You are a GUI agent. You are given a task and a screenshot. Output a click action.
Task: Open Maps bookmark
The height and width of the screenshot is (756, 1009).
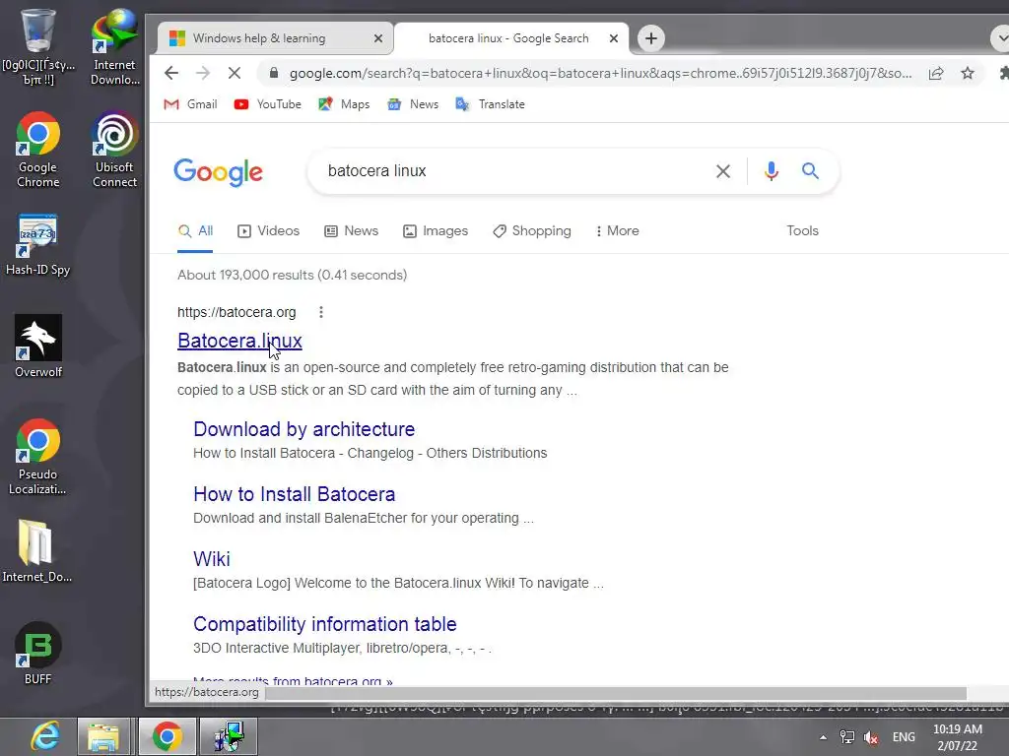tap(344, 104)
